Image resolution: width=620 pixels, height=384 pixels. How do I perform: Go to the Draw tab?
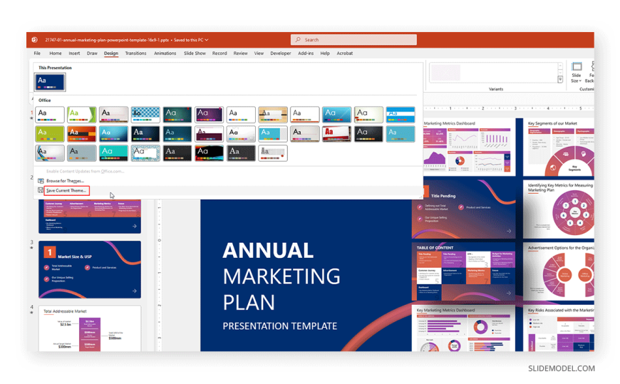coord(92,53)
